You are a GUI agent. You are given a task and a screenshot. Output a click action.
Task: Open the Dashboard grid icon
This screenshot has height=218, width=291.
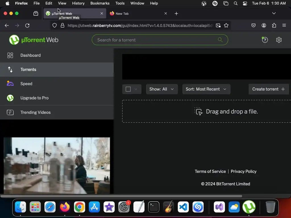pos(10,55)
